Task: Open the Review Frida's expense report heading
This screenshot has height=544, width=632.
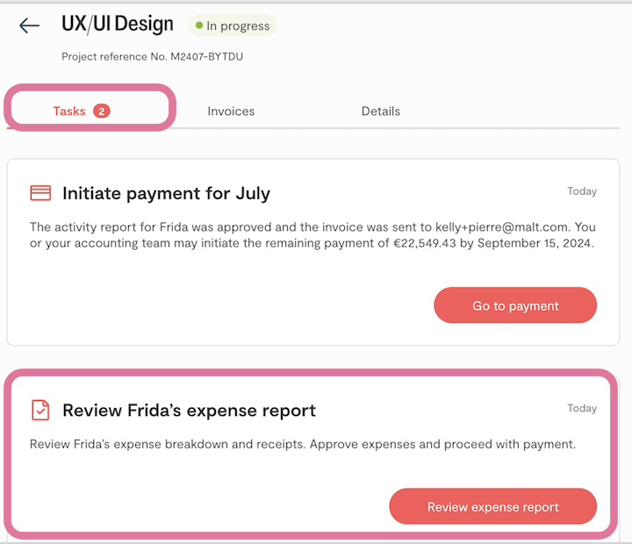Action: 189,411
